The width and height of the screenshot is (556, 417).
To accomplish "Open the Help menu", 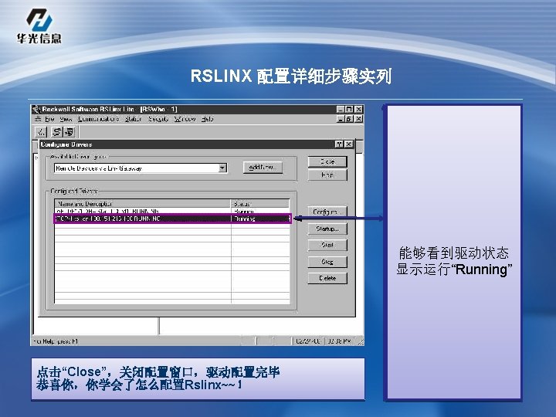I will click(x=208, y=119).
